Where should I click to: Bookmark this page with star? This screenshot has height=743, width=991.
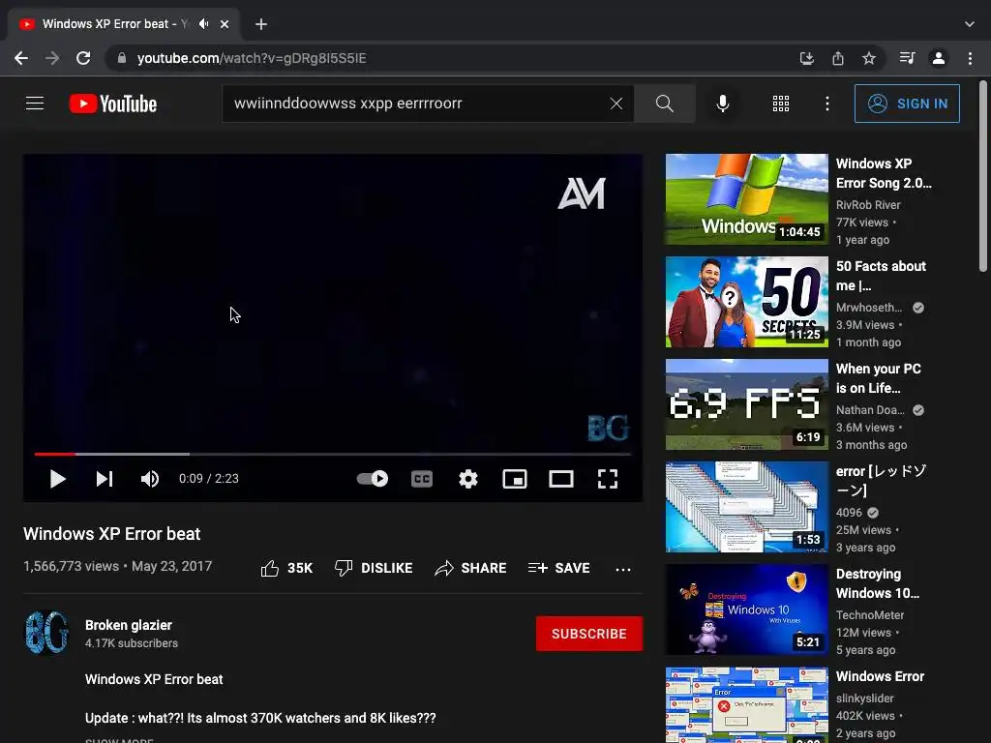click(869, 58)
